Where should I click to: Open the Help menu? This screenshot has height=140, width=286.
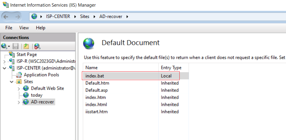(x=41, y=28)
